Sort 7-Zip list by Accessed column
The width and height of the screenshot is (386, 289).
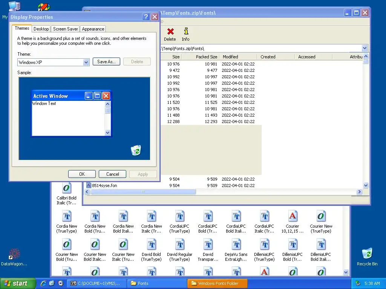313,57
